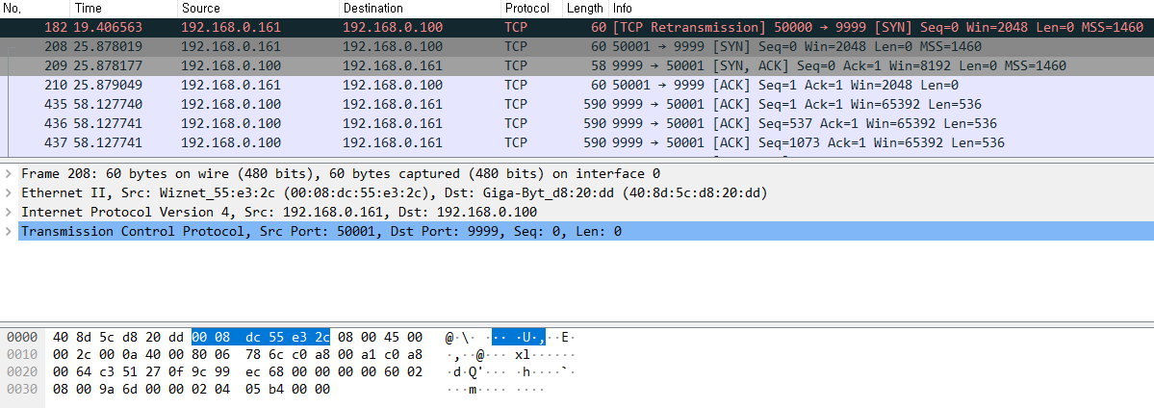Select packet 210 ACK row
Image resolution: width=1154 pixels, height=408 pixels.
(x=577, y=85)
